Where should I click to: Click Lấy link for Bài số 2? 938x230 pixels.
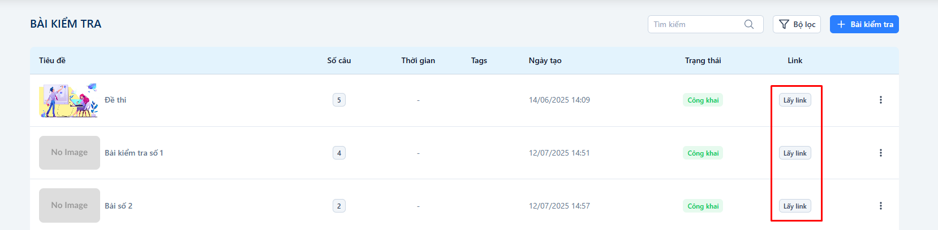click(795, 206)
